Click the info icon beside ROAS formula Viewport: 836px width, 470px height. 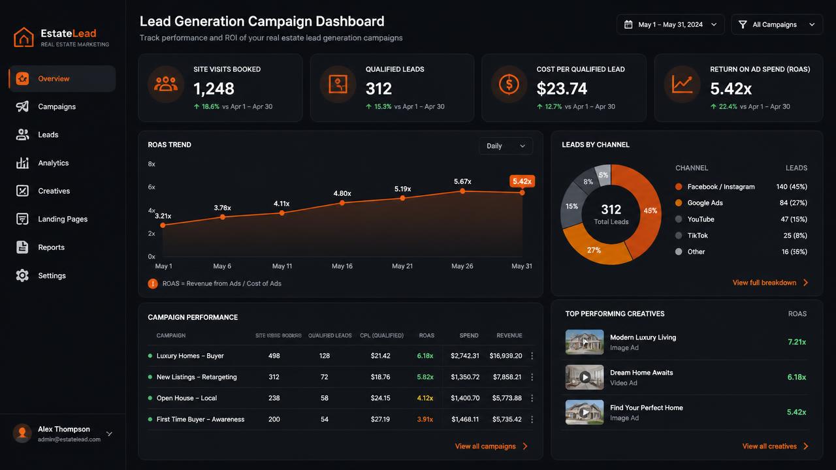153,283
